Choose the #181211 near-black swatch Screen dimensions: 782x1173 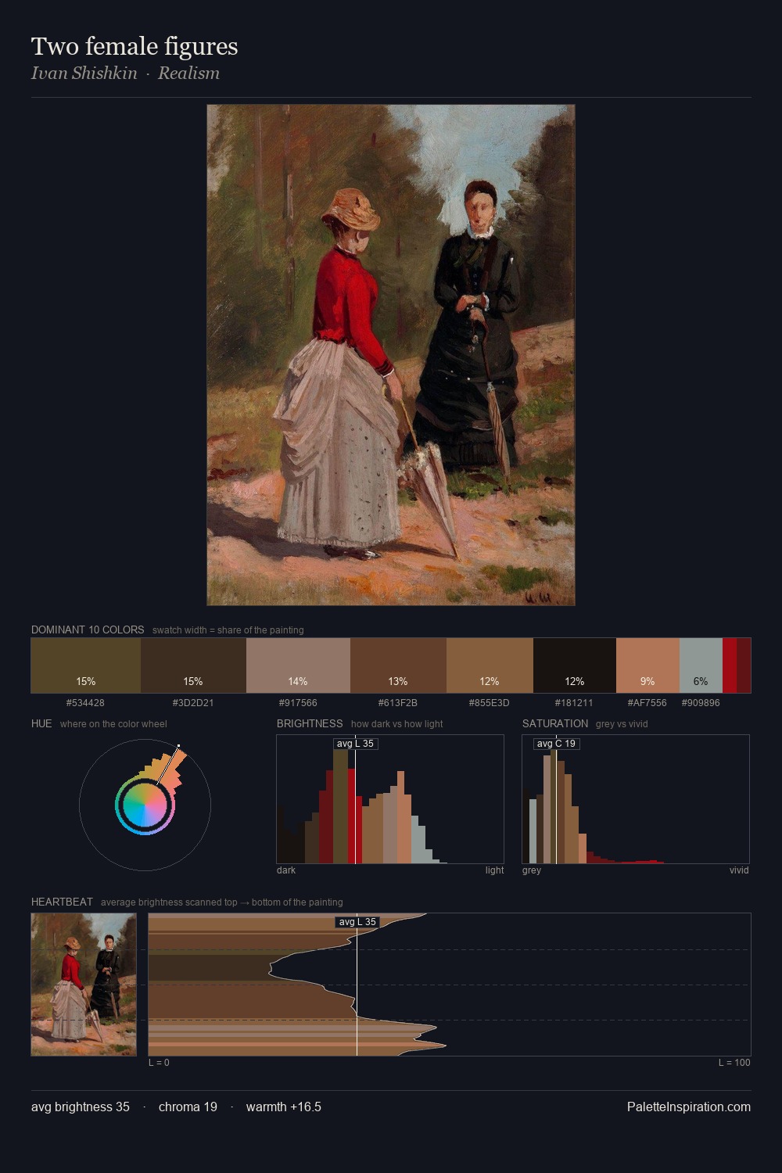pos(575,665)
